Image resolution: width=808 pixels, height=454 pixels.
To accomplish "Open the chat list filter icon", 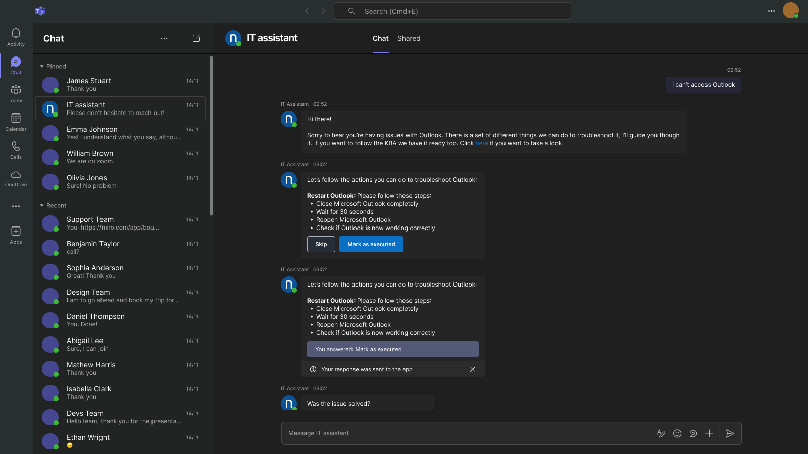I will [x=180, y=38].
